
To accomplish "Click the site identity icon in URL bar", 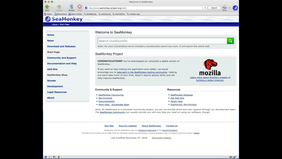I will 86,8.
